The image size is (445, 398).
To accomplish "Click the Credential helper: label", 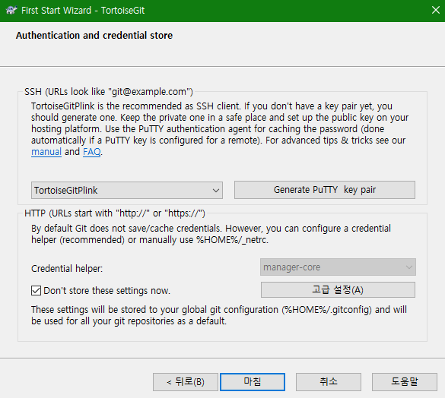I will 67,268.
